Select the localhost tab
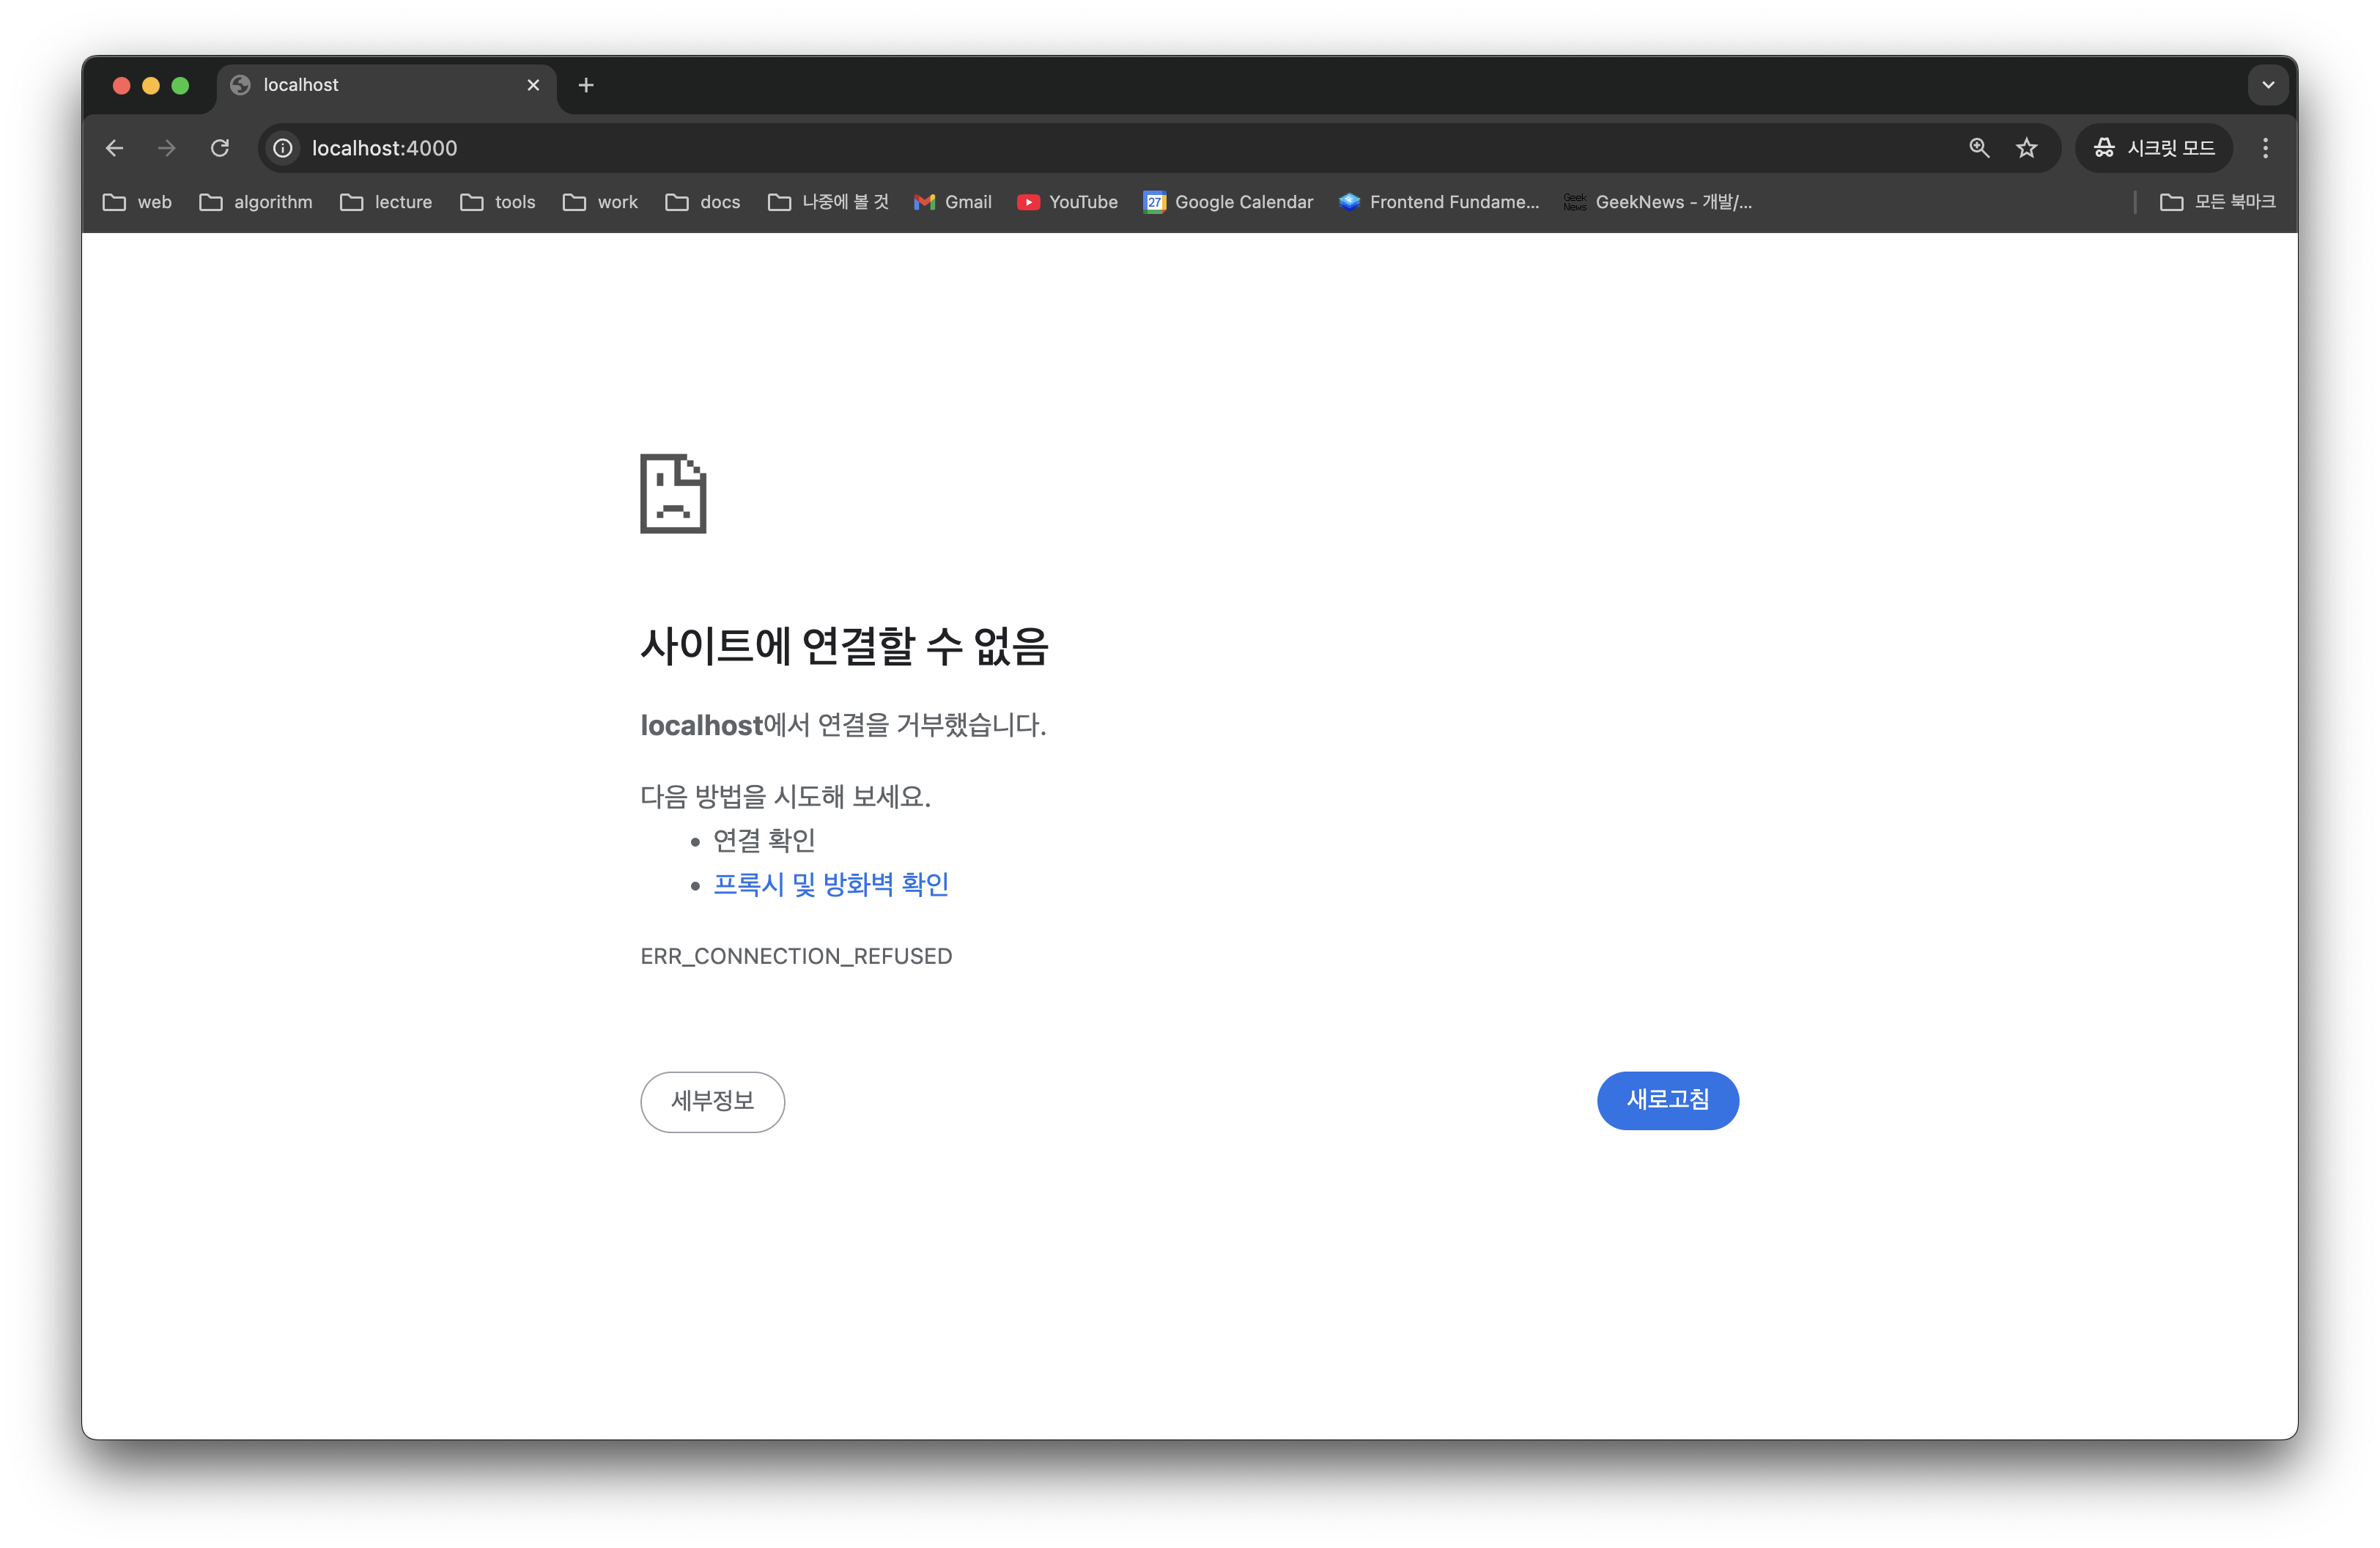 tap(380, 85)
